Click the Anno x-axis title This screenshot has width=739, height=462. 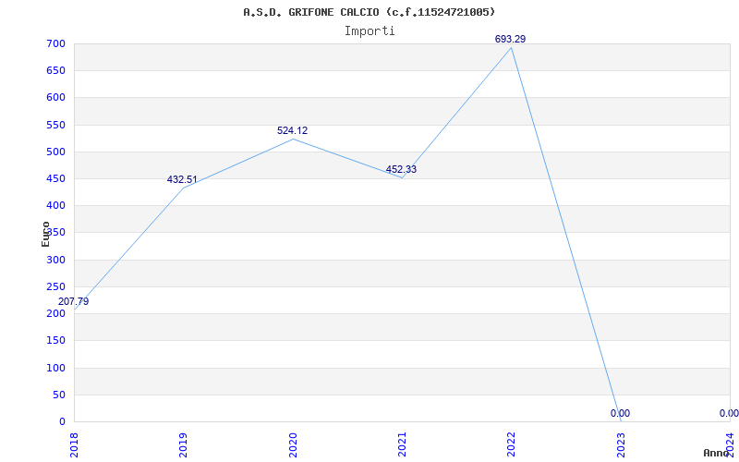pos(717,453)
